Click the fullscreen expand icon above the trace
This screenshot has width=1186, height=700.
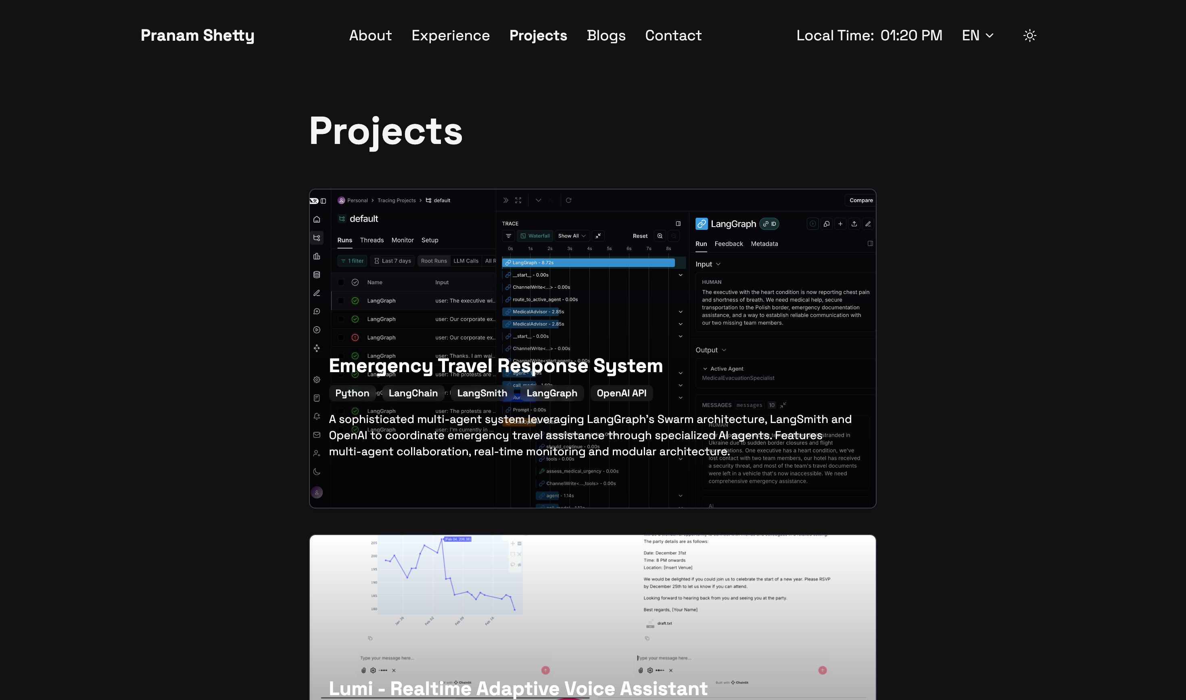click(x=518, y=200)
